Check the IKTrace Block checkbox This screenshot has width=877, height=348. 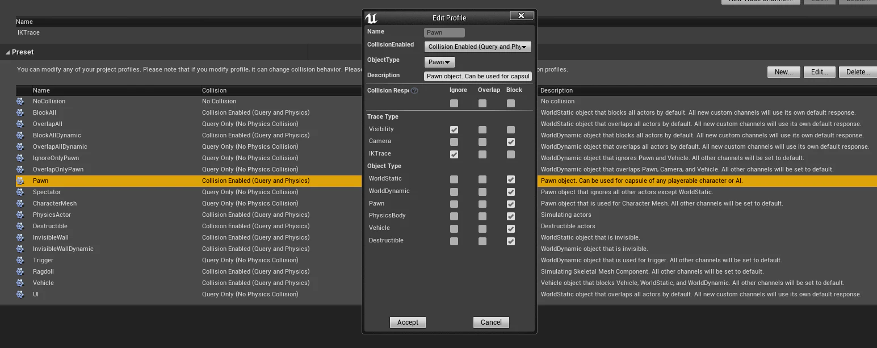[x=511, y=154]
